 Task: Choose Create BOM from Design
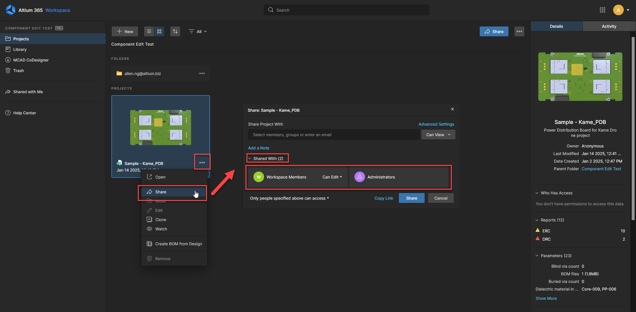174,244
